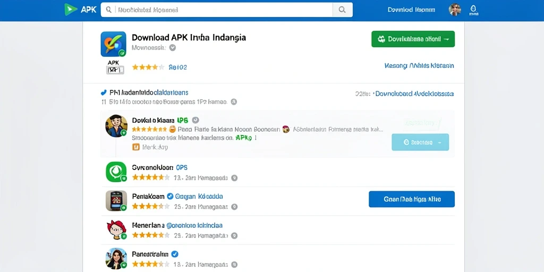Image resolution: width=544 pixels, height=272 pixels.
Task: Open the user avatar in header
Action: click(455, 10)
